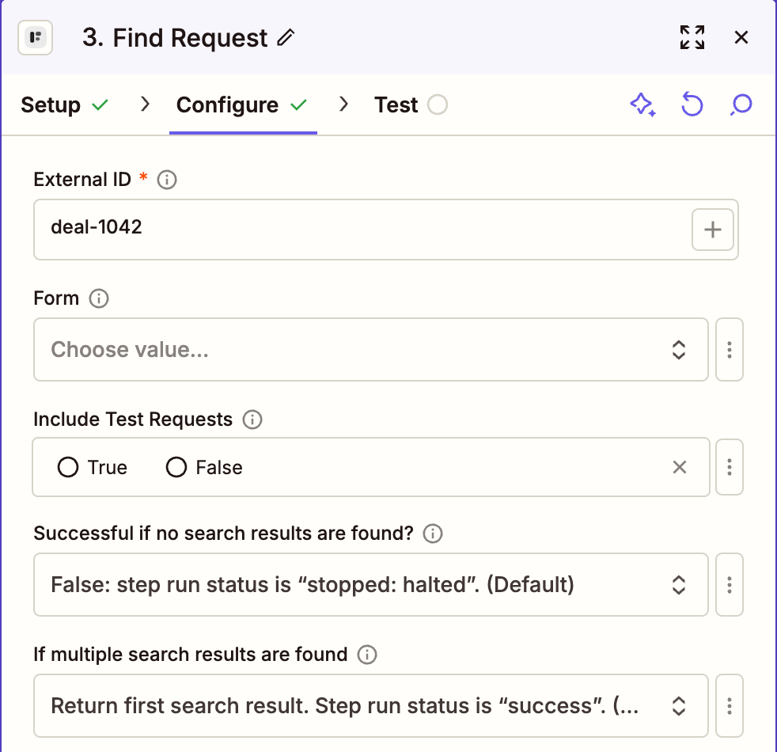
Task: Click the chevron between Configure and Test
Action: (343, 104)
